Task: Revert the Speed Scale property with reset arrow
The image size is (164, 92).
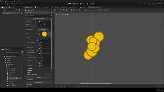Action: 37,50
